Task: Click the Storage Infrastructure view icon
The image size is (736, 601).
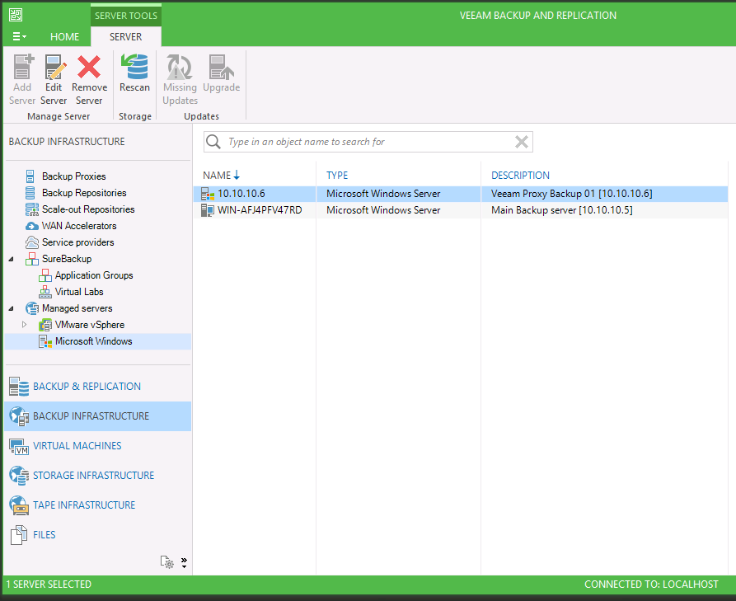Action: 19,476
